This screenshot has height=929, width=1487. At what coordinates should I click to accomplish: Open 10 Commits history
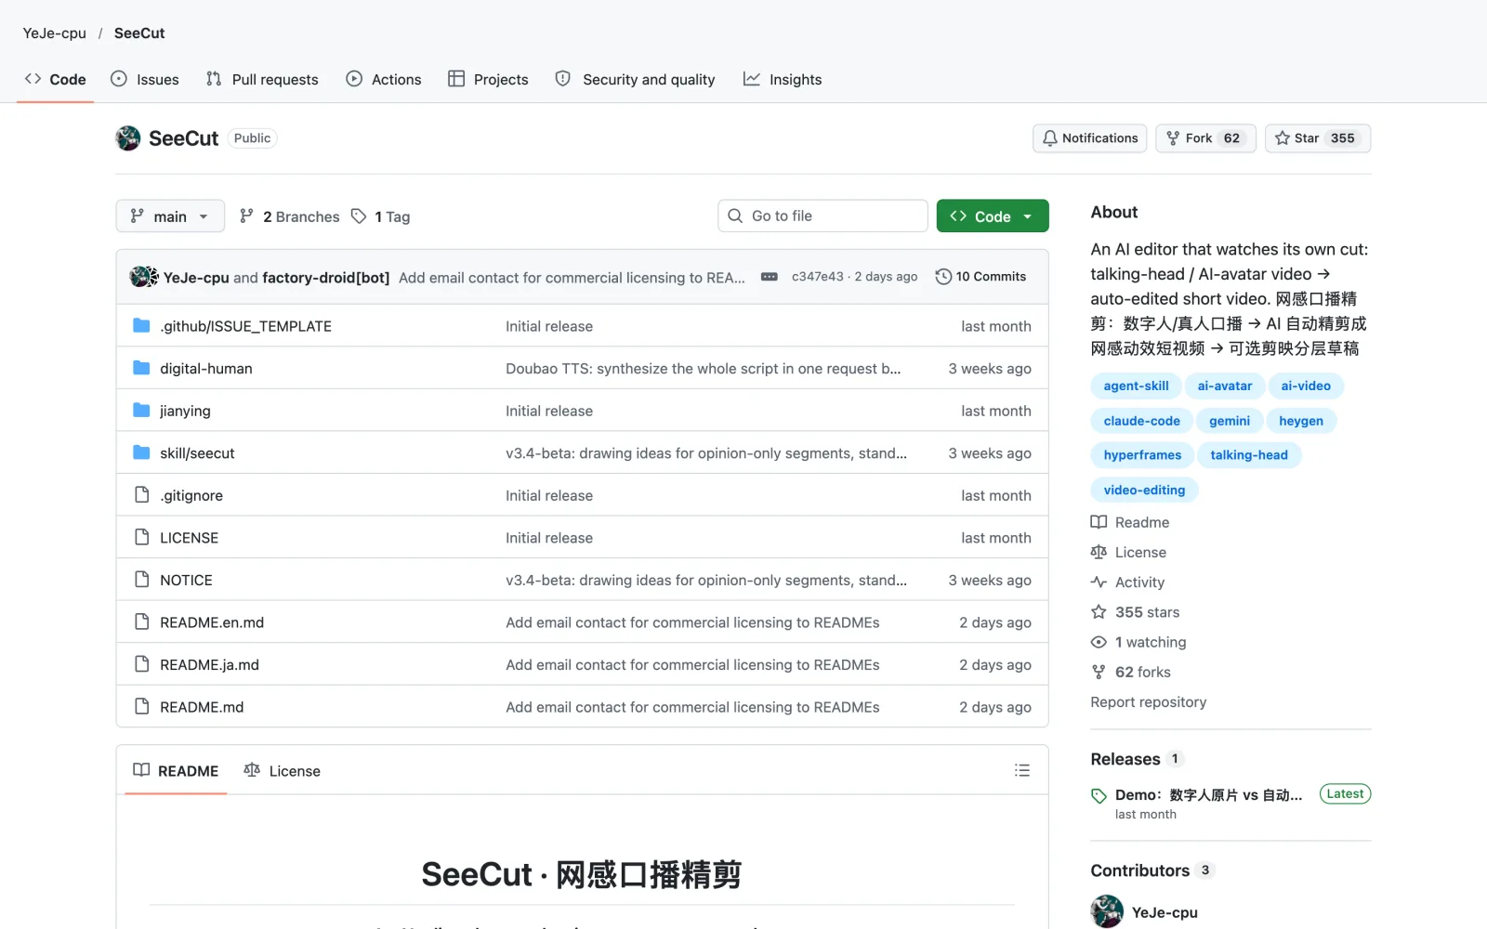[980, 277]
